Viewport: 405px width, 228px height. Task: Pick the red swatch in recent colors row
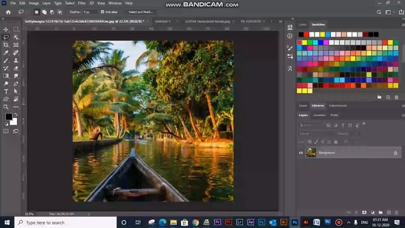306,34
